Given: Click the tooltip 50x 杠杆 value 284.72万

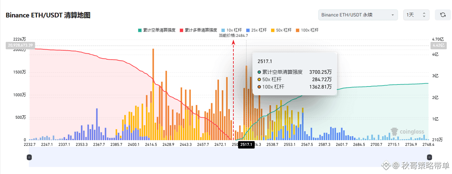Looking at the screenshot, I should [322, 79].
